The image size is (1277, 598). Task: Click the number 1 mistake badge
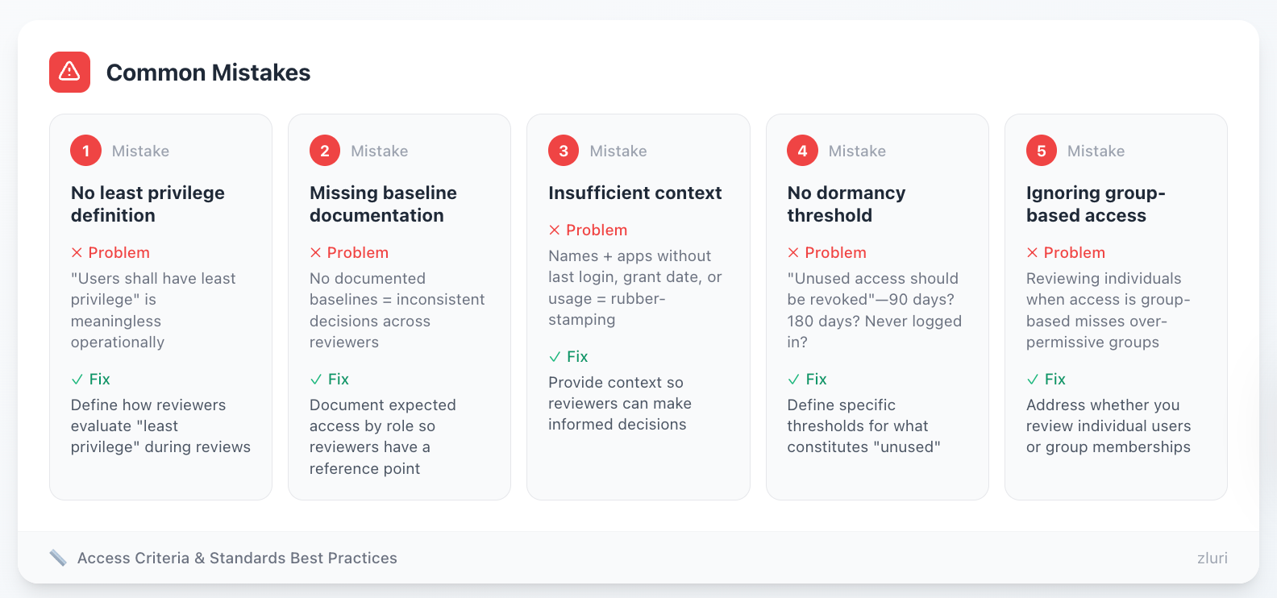pyautogui.click(x=85, y=151)
